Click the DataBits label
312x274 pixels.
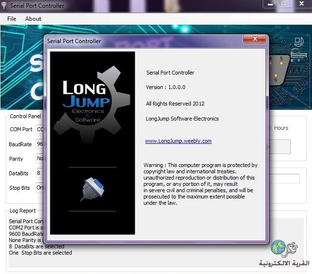pos(18,173)
